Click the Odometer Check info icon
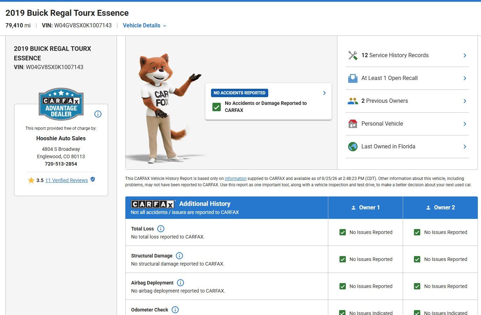Viewport: 481px width, 315px height. (175, 310)
